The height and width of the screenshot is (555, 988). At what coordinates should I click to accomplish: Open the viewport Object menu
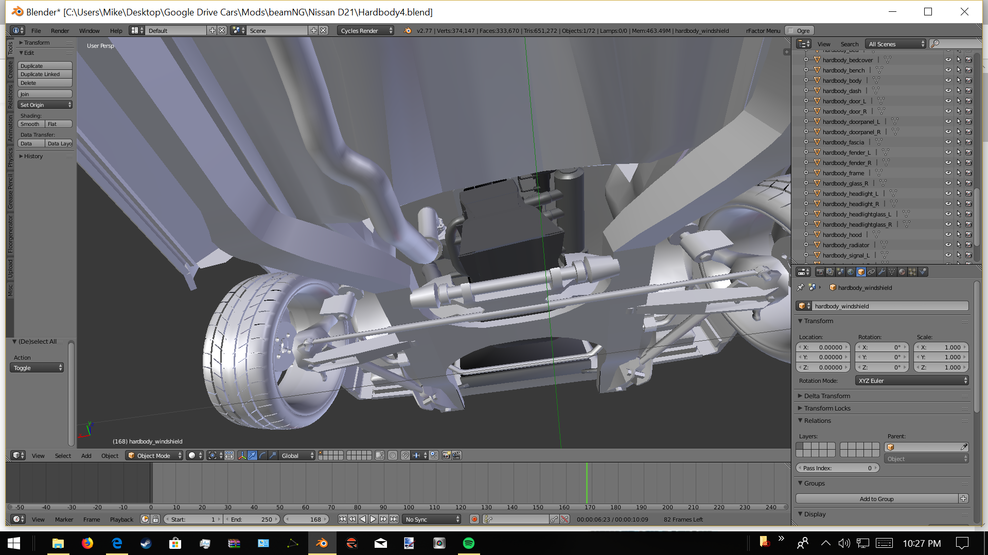(110, 456)
